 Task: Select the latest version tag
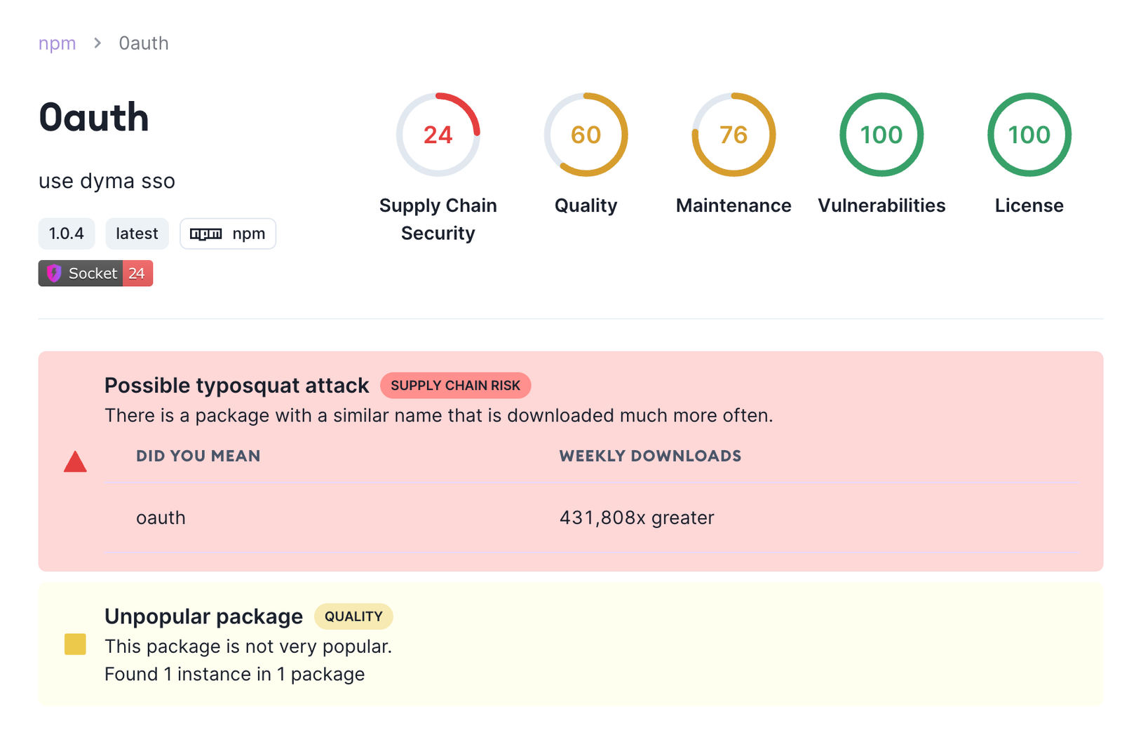[137, 234]
